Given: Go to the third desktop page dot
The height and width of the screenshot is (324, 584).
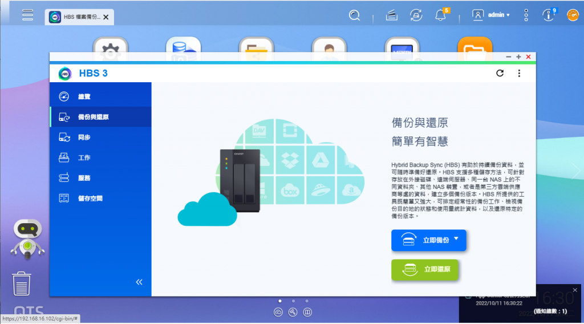Looking at the screenshot, I should (x=307, y=301).
